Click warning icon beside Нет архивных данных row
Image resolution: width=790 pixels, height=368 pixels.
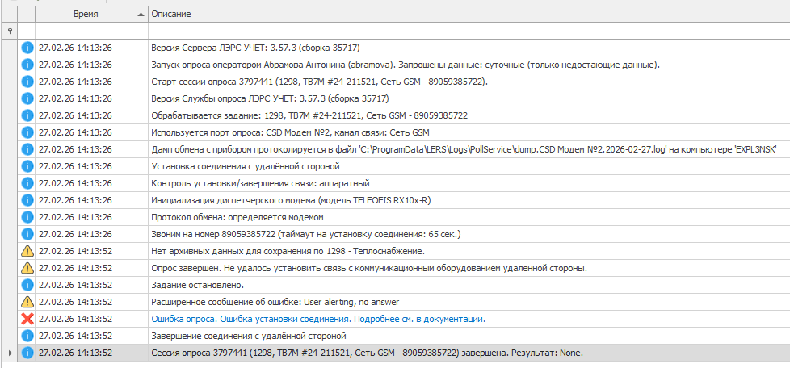click(x=27, y=251)
